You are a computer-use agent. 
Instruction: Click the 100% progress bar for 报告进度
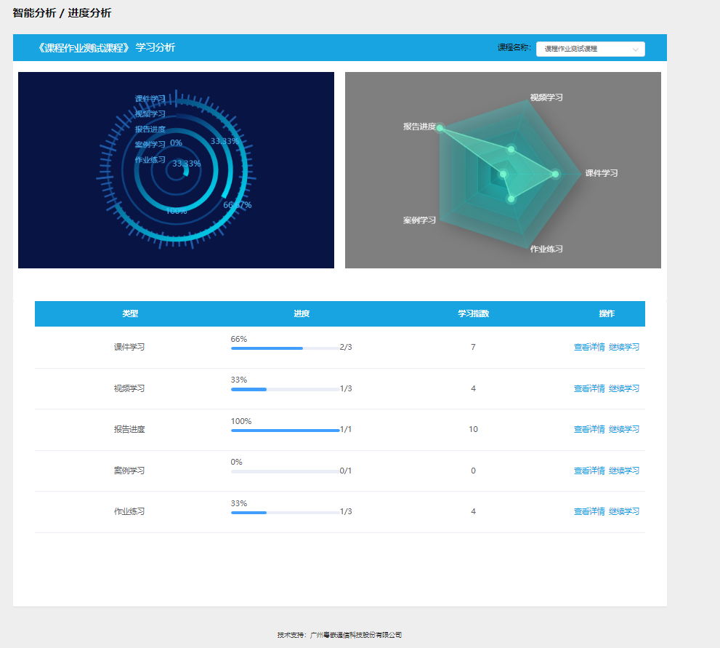[285, 431]
